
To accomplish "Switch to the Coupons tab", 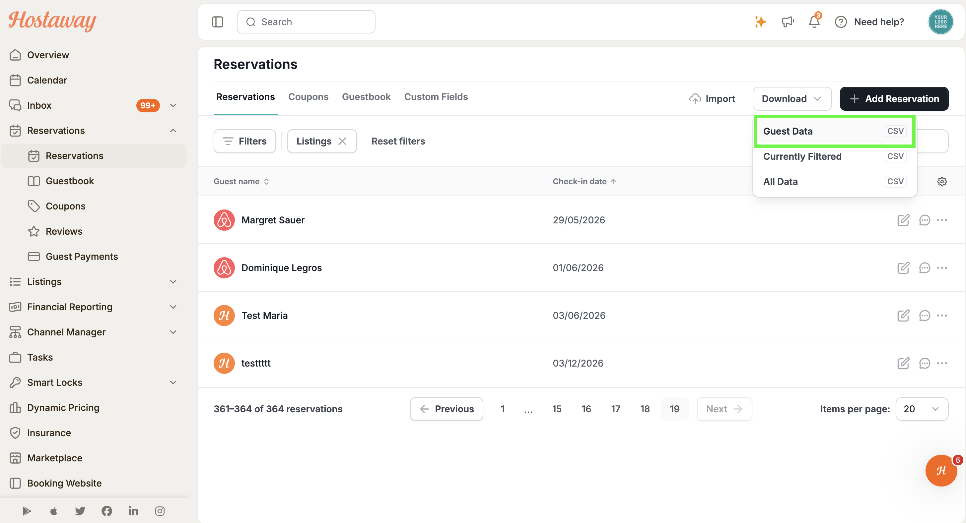I will click(308, 97).
